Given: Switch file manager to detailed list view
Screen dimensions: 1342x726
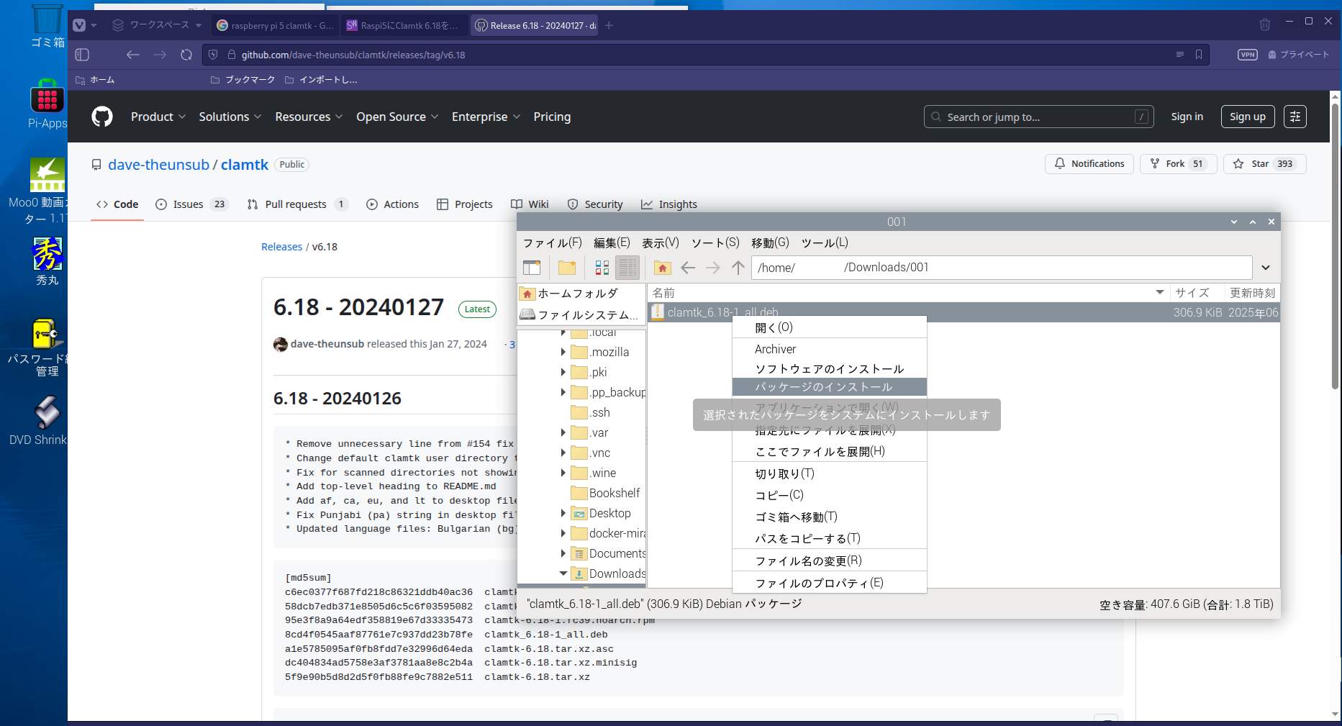Looking at the screenshot, I should click(x=627, y=268).
